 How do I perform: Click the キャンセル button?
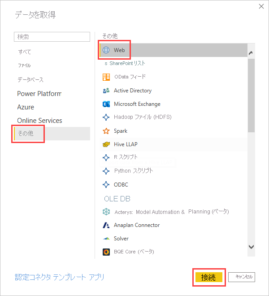point(242,277)
